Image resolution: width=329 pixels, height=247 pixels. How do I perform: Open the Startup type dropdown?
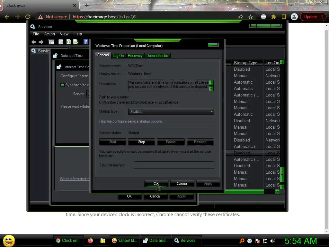pos(171,112)
